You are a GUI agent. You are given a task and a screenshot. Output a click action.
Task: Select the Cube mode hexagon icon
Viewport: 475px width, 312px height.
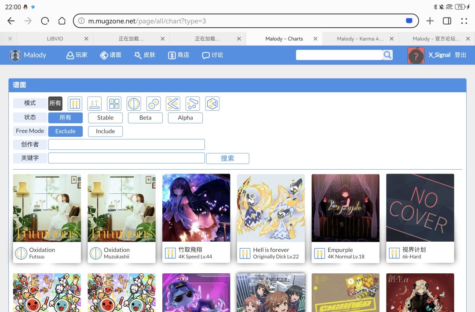point(212,104)
